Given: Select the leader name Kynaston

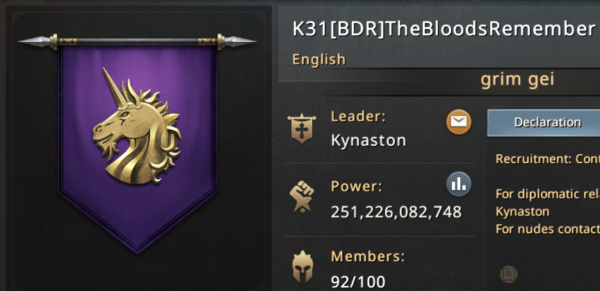Looking at the screenshot, I should tap(368, 140).
